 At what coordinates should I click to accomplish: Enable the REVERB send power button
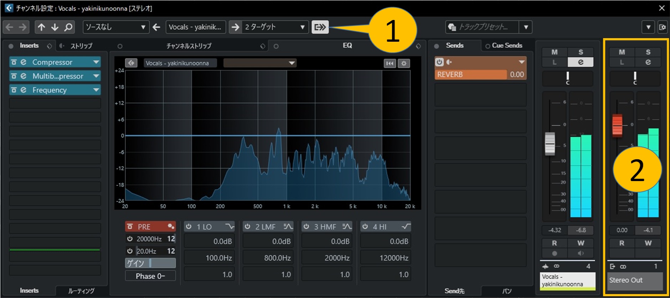tap(439, 62)
